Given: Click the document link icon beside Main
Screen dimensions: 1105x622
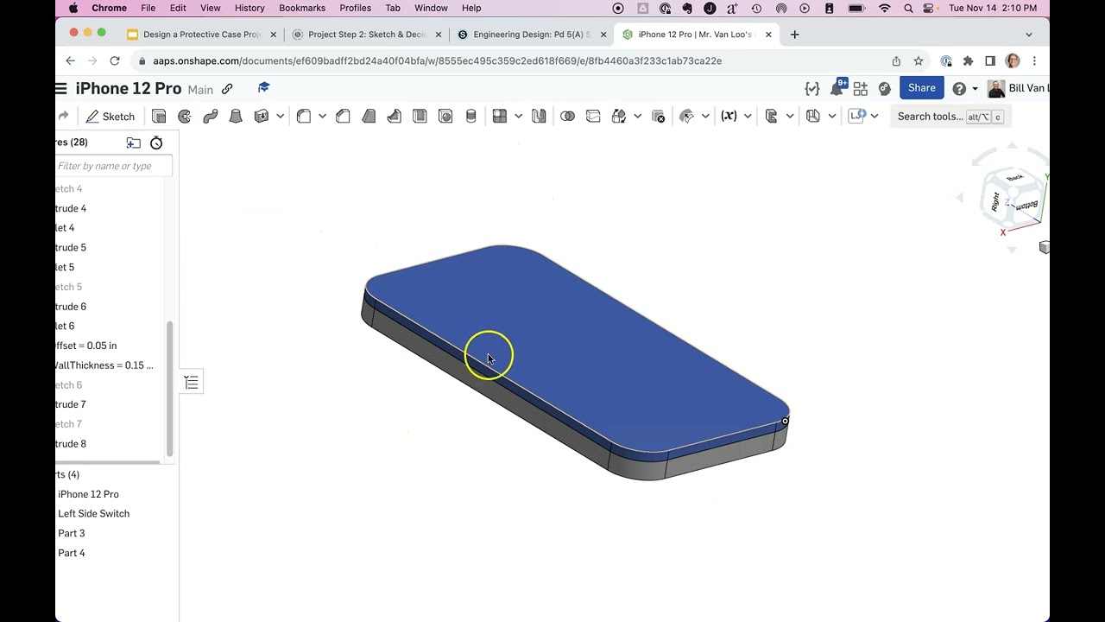Looking at the screenshot, I should [227, 89].
